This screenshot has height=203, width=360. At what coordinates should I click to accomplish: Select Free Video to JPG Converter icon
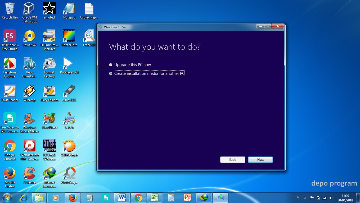click(x=10, y=123)
